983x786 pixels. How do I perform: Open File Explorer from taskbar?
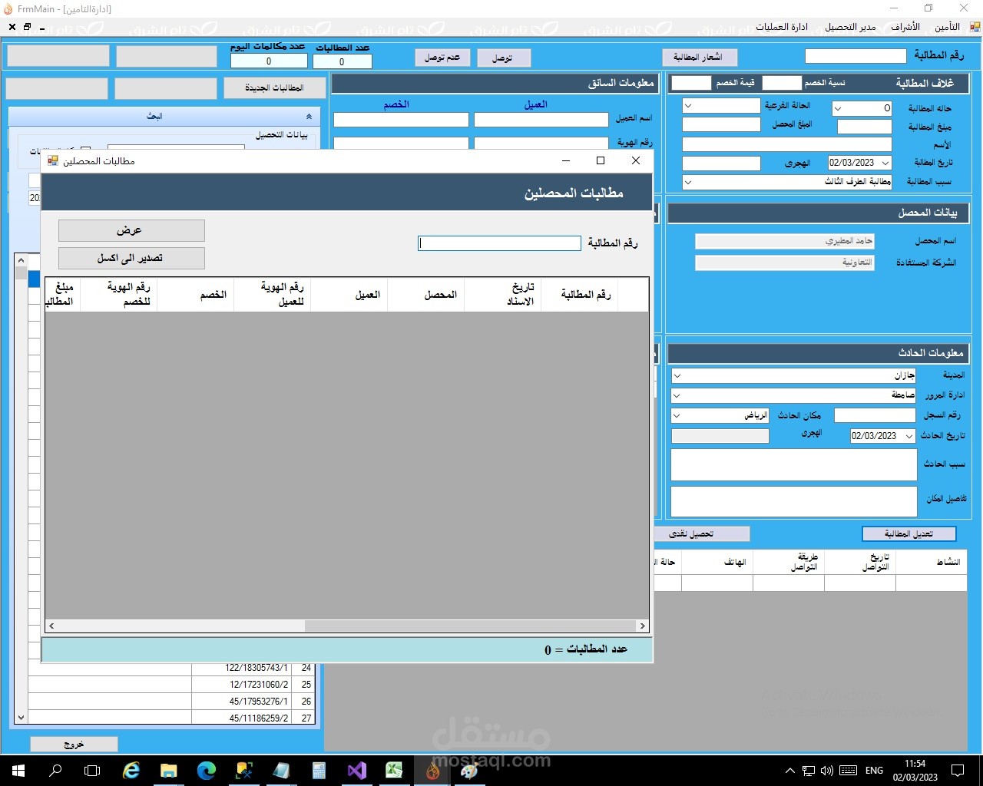(x=169, y=770)
